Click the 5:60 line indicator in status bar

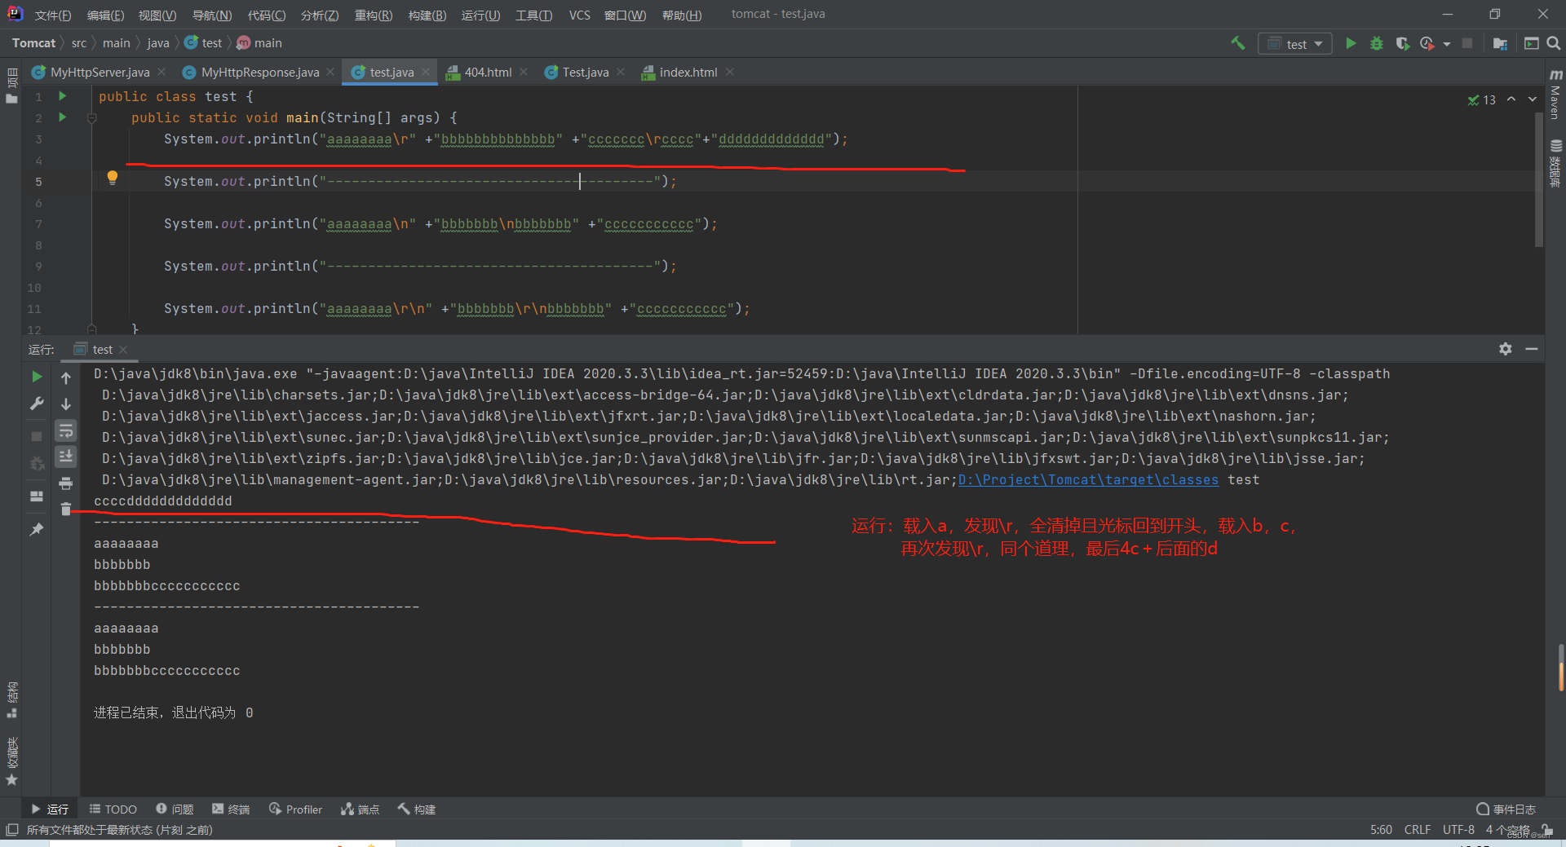pos(1380,829)
